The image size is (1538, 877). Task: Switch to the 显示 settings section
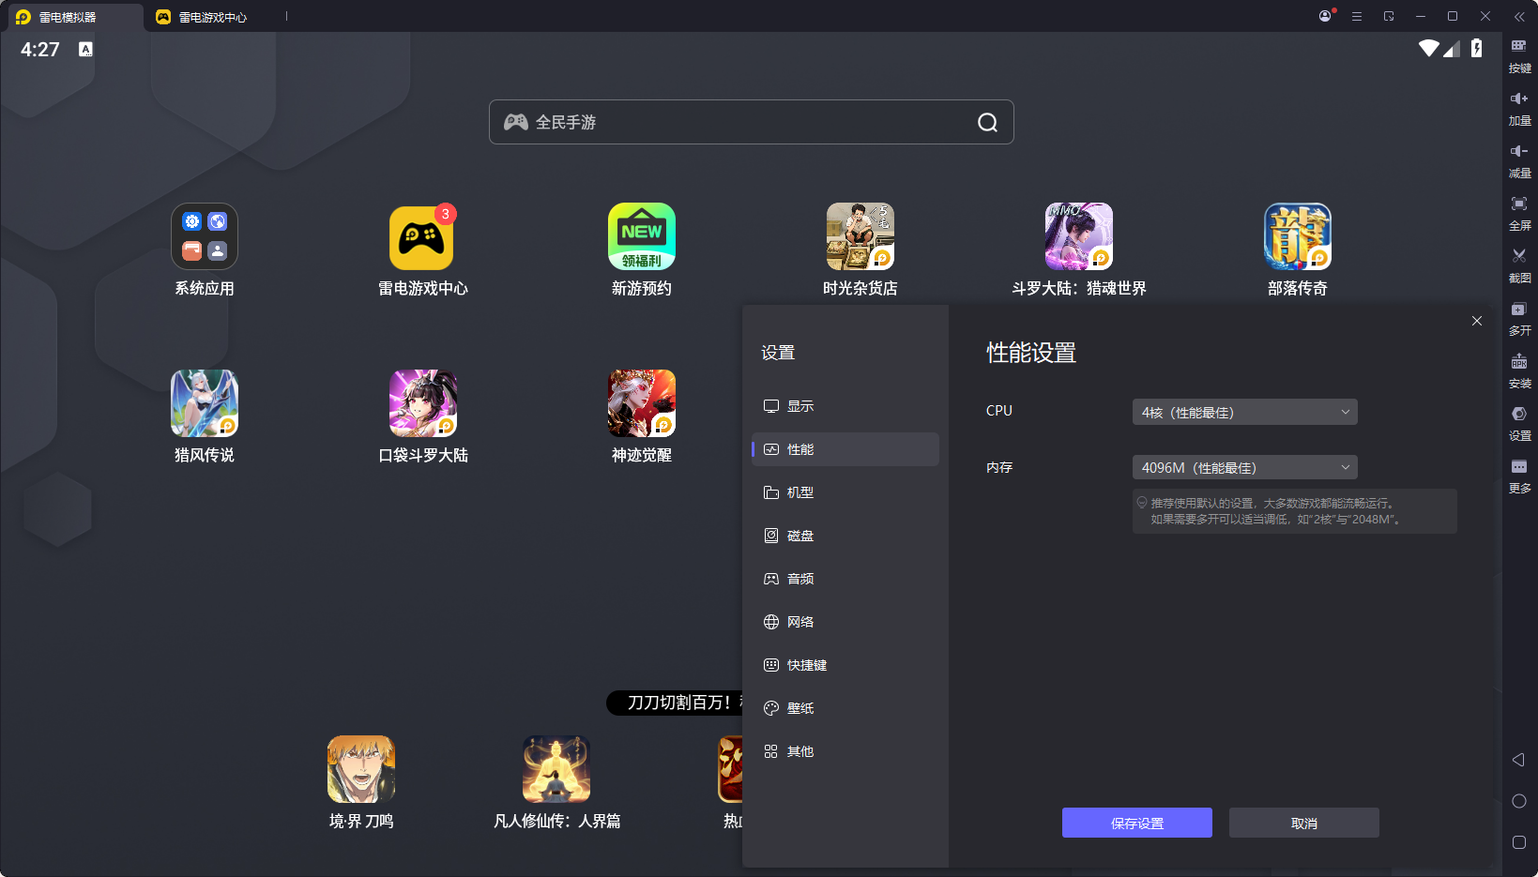click(x=845, y=406)
